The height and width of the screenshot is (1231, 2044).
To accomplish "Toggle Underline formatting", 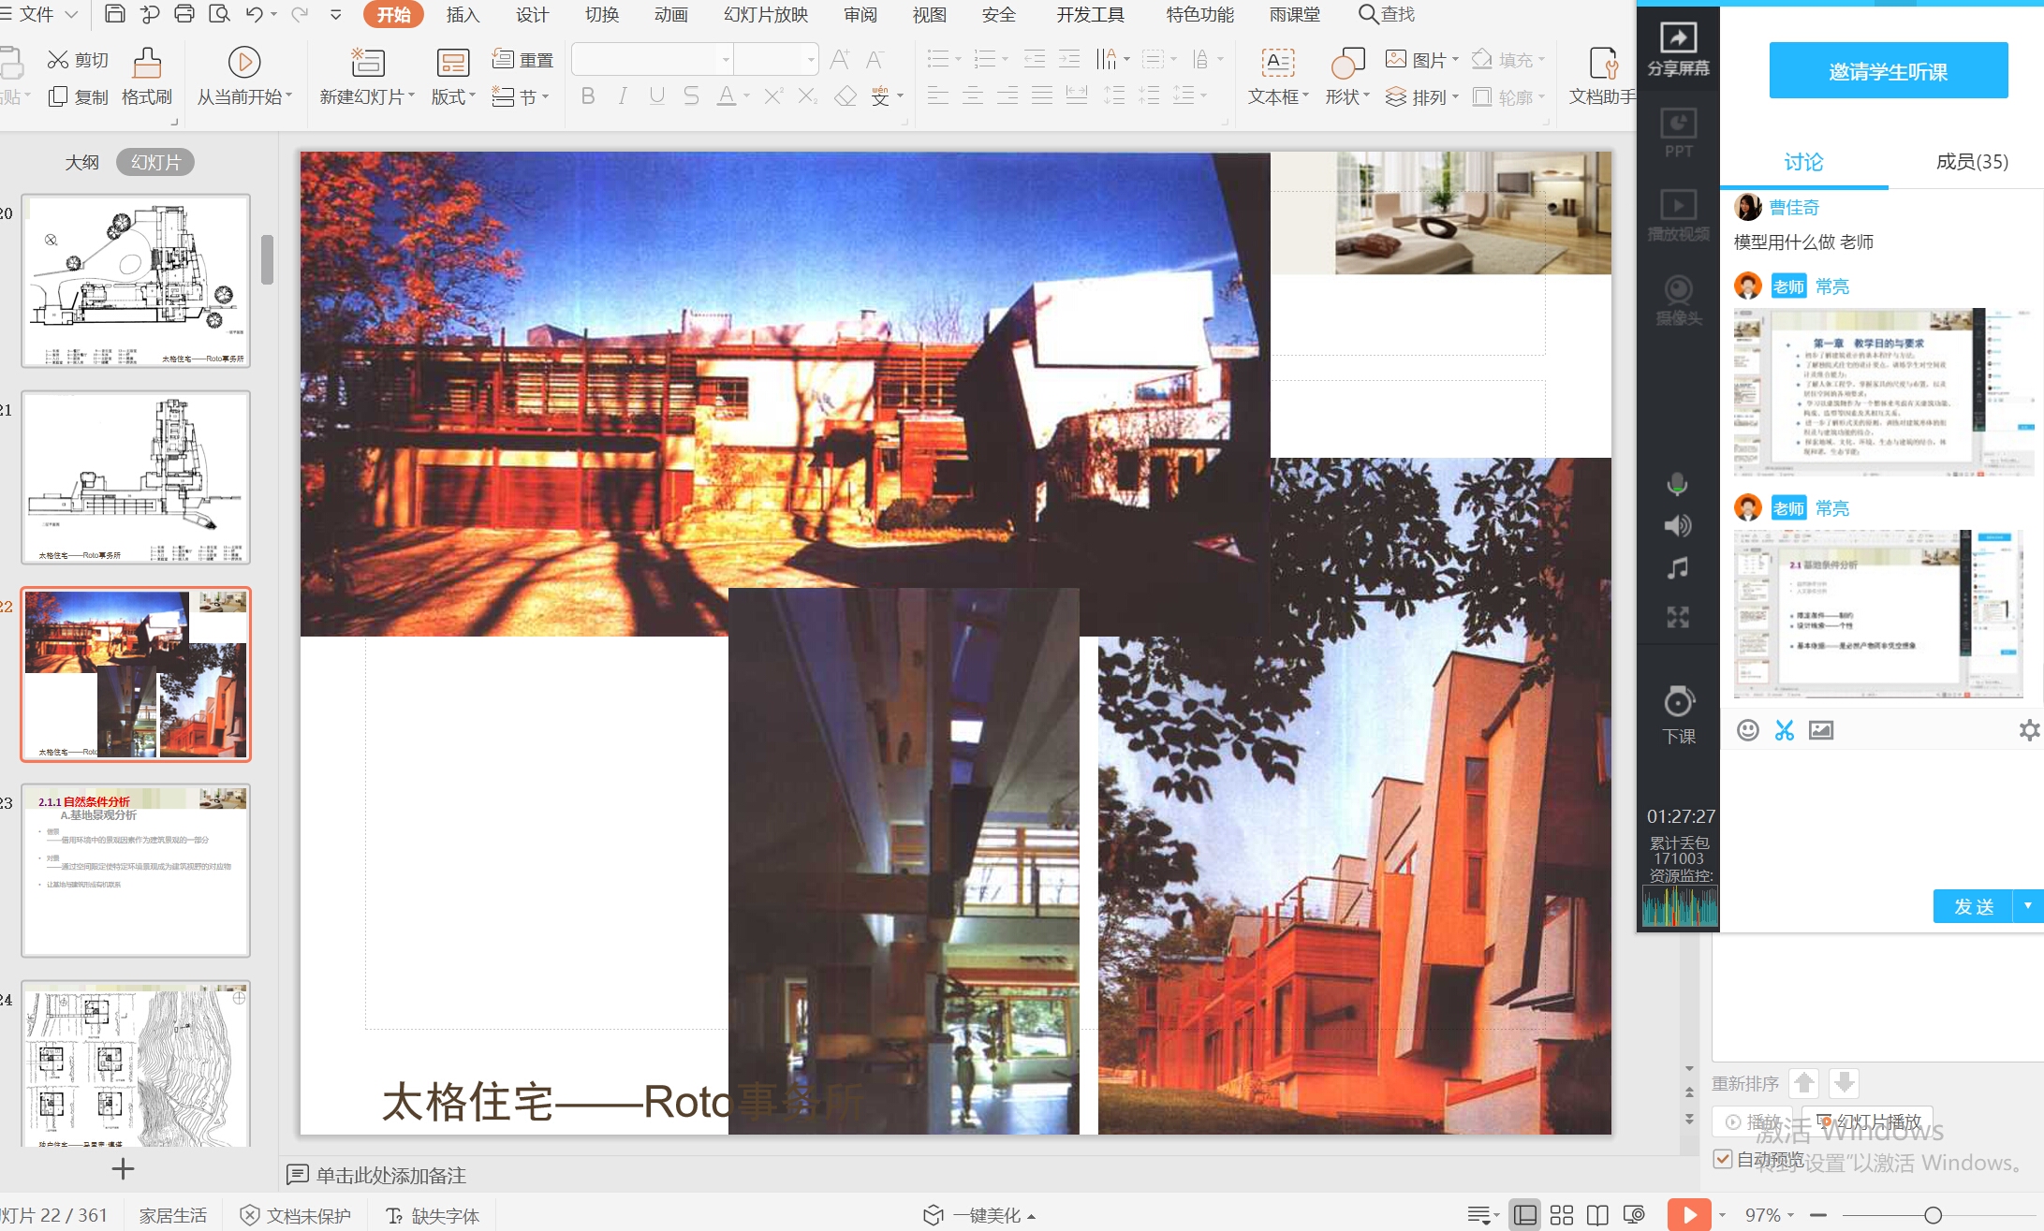I will [x=656, y=95].
